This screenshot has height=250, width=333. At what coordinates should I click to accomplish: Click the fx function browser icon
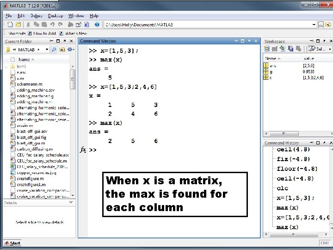point(83,150)
